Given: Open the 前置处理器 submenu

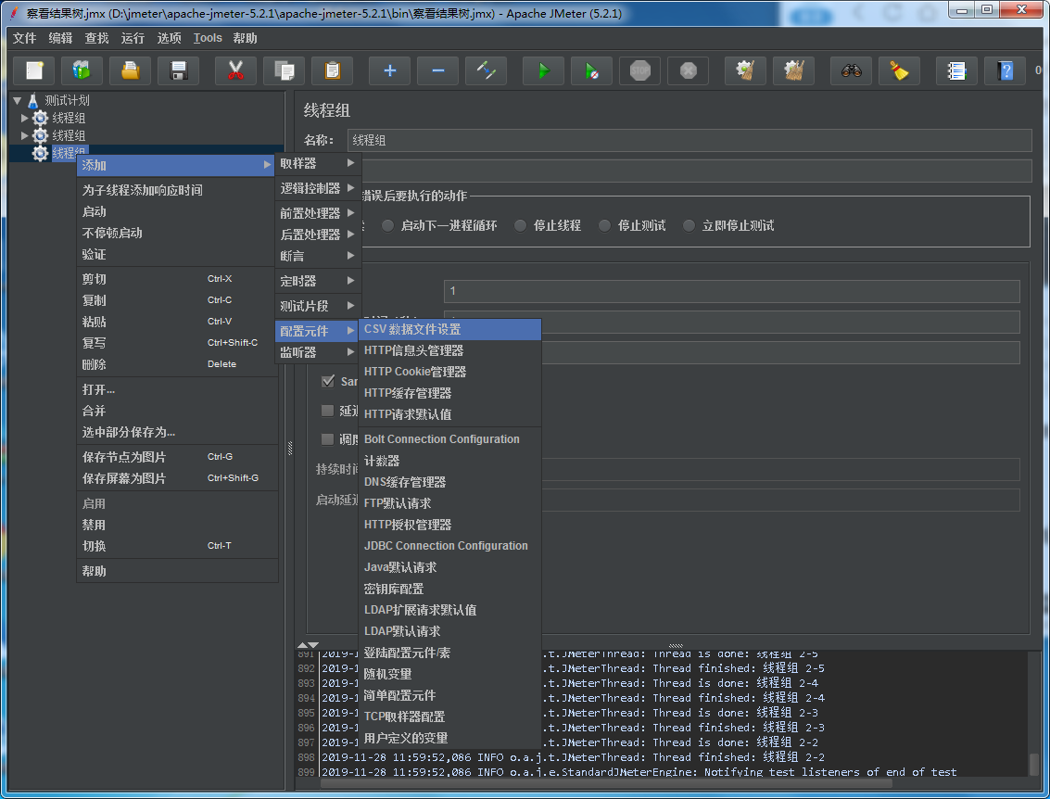Looking at the screenshot, I should [318, 213].
